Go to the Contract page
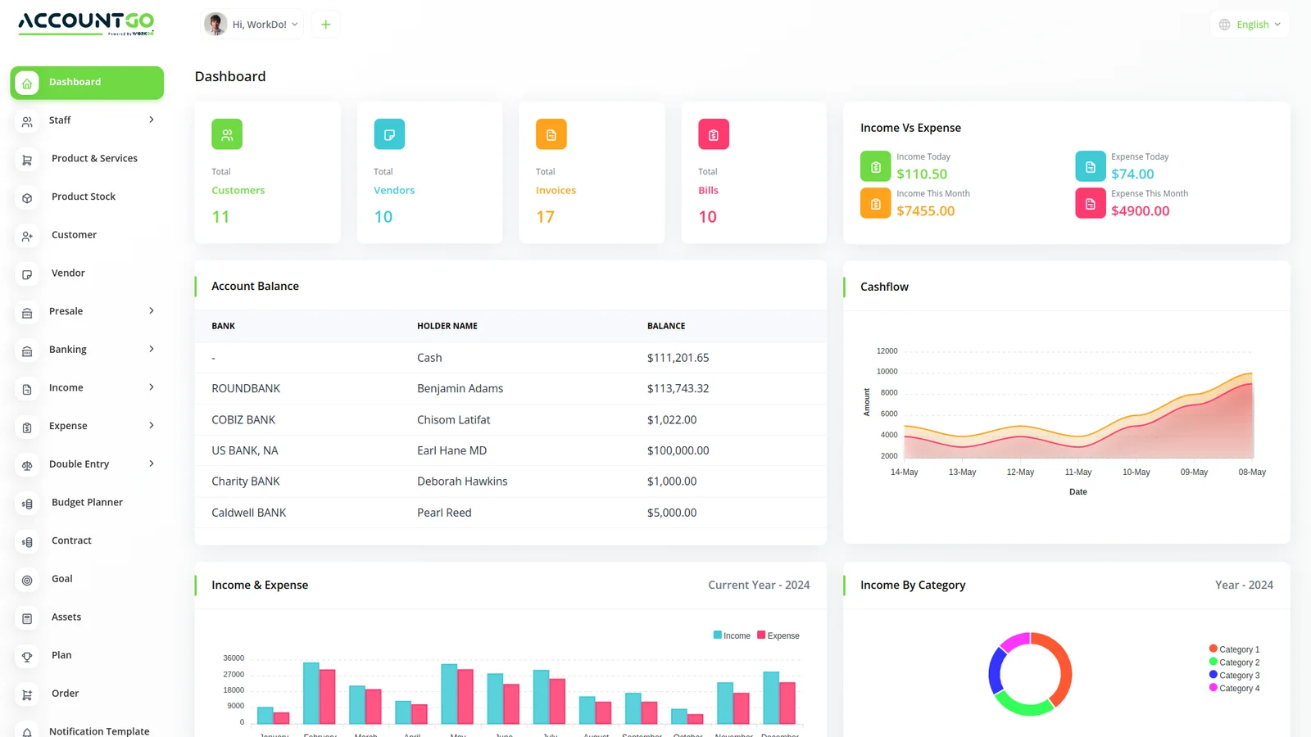 pos(71,540)
